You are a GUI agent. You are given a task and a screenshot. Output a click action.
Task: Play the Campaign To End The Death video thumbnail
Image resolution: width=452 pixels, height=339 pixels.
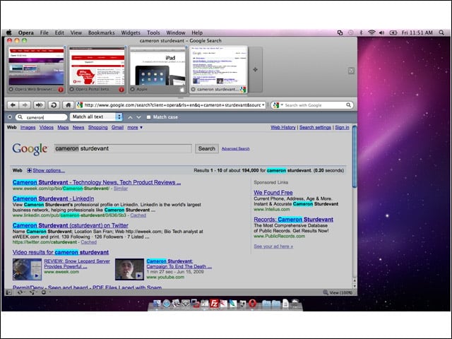point(129,269)
